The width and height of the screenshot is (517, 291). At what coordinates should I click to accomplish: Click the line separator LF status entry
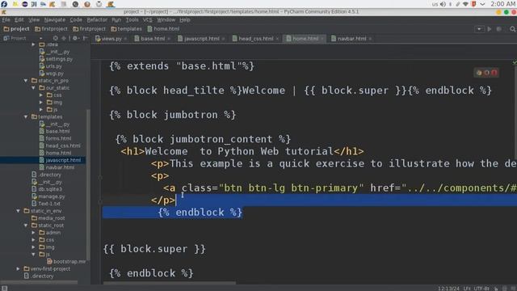[x=467, y=289]
